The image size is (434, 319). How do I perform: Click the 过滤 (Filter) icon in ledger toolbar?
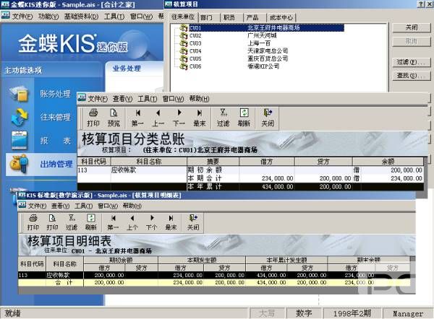223,117
